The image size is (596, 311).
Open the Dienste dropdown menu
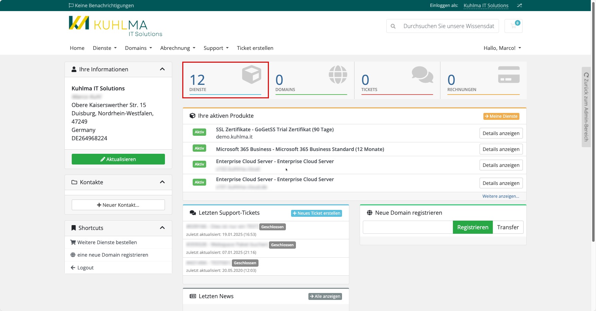[x=105, y=48]
